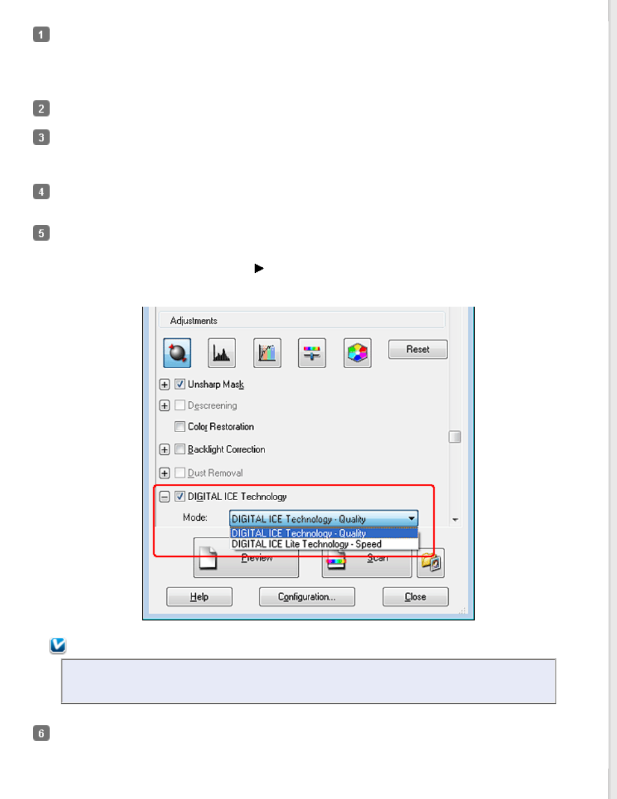617x799 pixels.
Task: Toggle the Unsharp Mask checkbox
Action: pos(180,384)
